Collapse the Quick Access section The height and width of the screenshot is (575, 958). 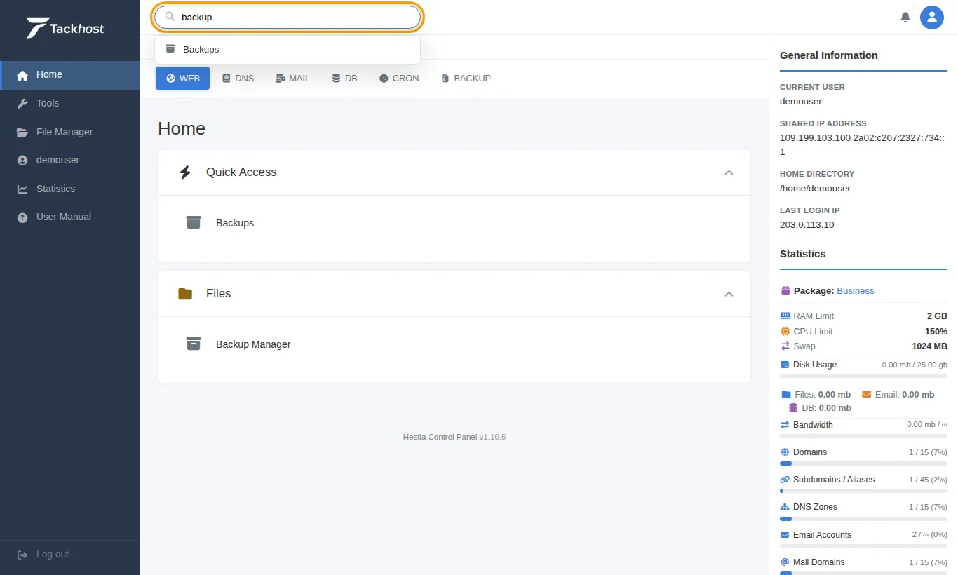pyautogui.click(x=729, y=172)
